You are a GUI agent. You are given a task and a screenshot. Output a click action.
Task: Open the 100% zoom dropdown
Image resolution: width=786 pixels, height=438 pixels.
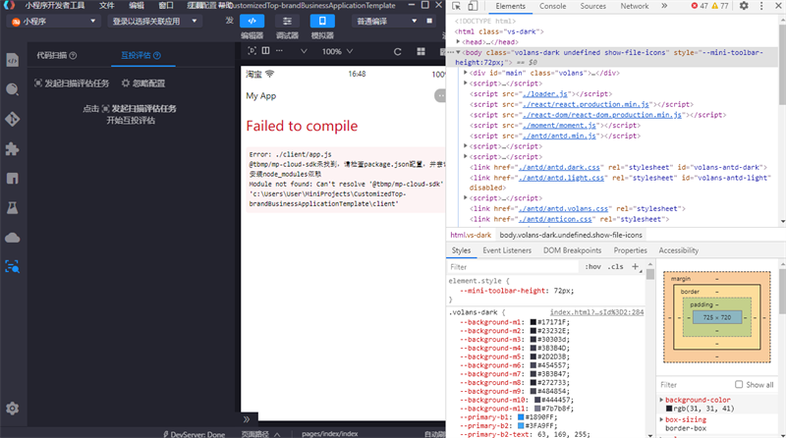(x=337, y=52)
